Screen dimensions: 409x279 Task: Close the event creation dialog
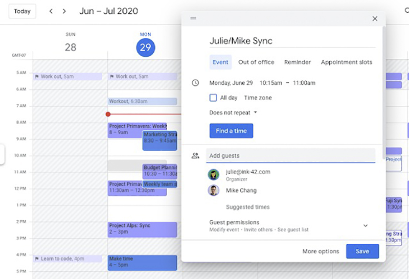coord(375,18)
